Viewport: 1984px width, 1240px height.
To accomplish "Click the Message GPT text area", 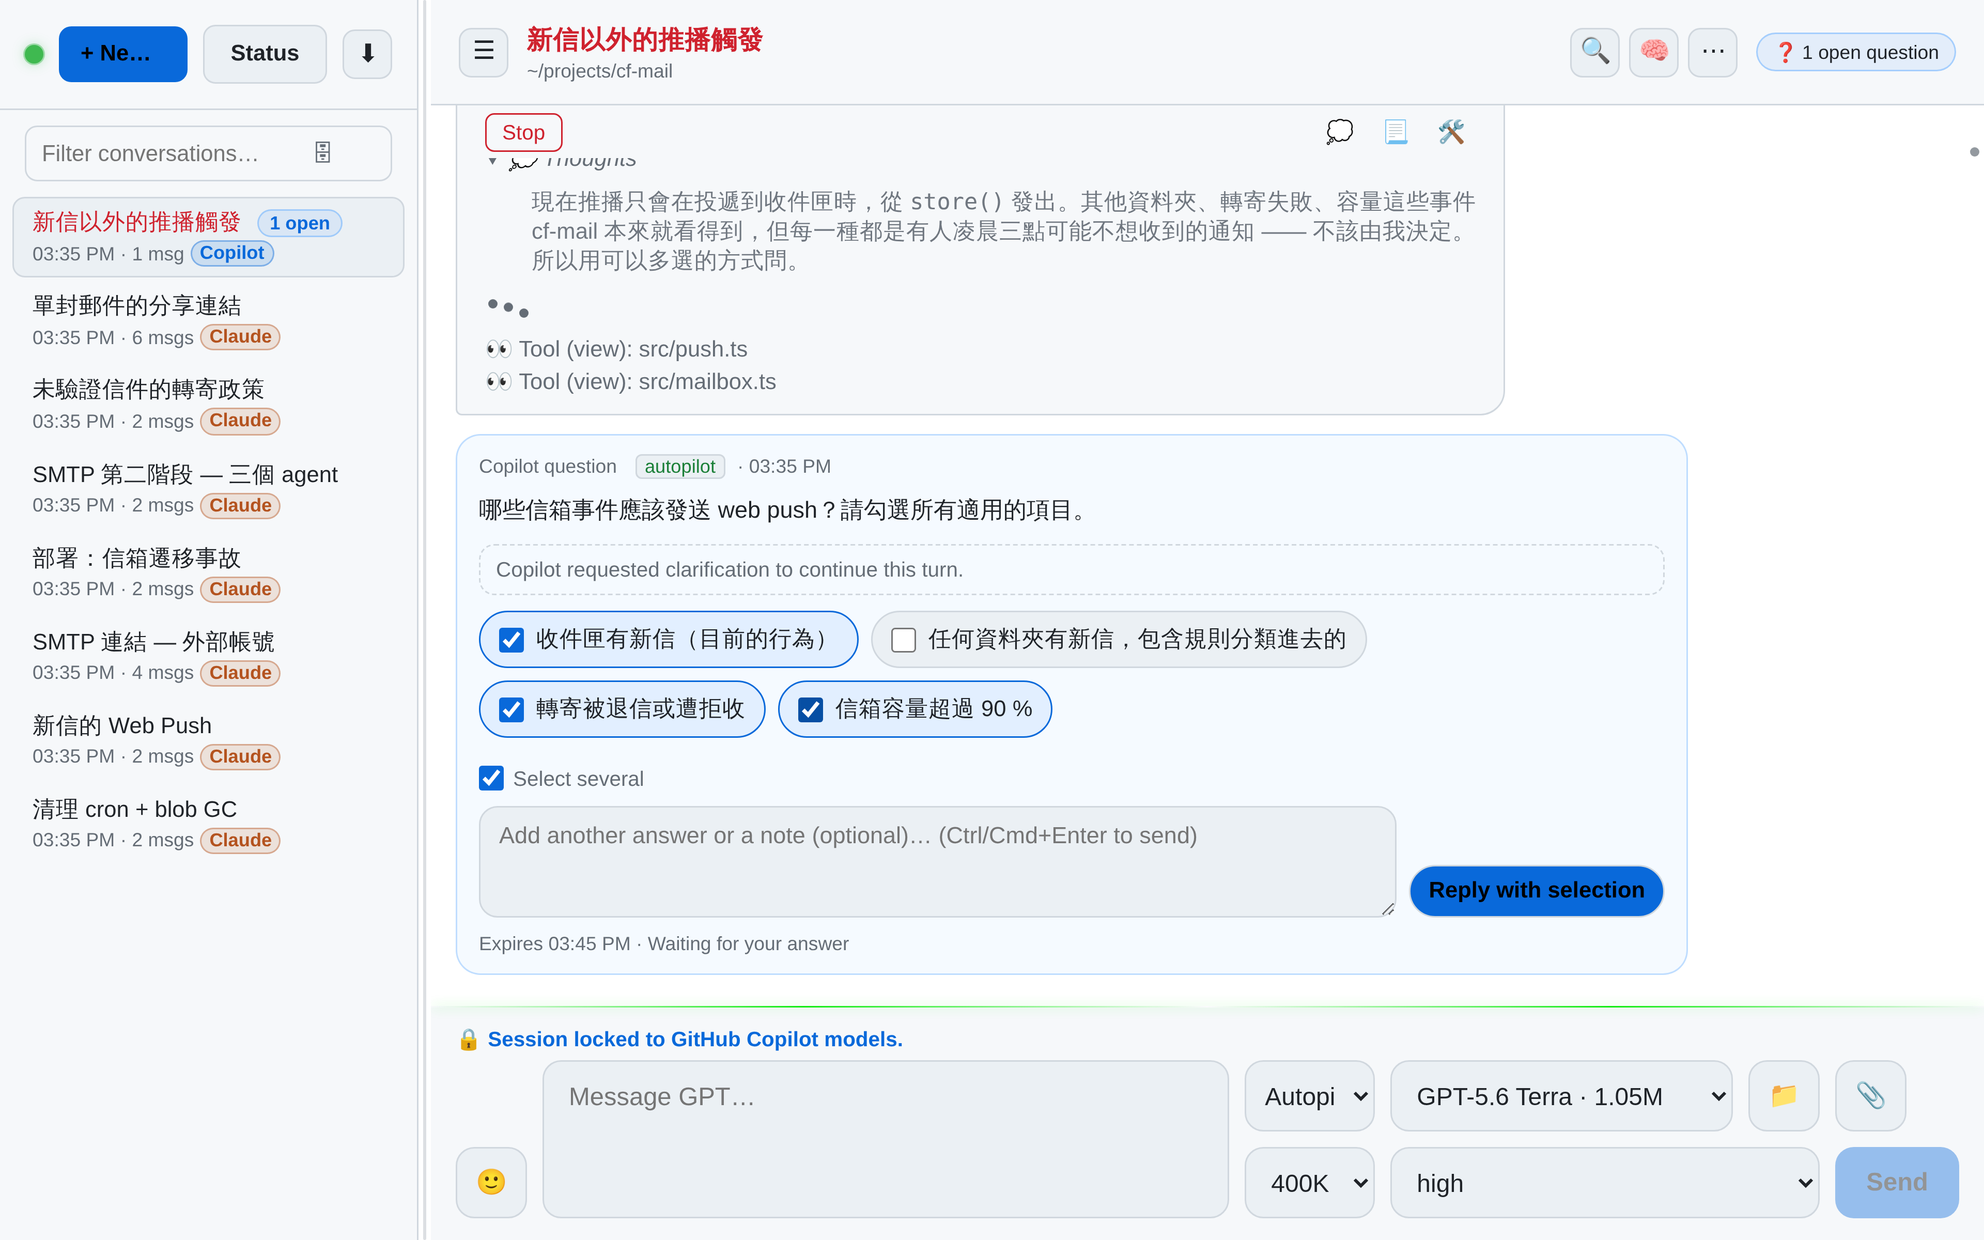I will 885,1139.
